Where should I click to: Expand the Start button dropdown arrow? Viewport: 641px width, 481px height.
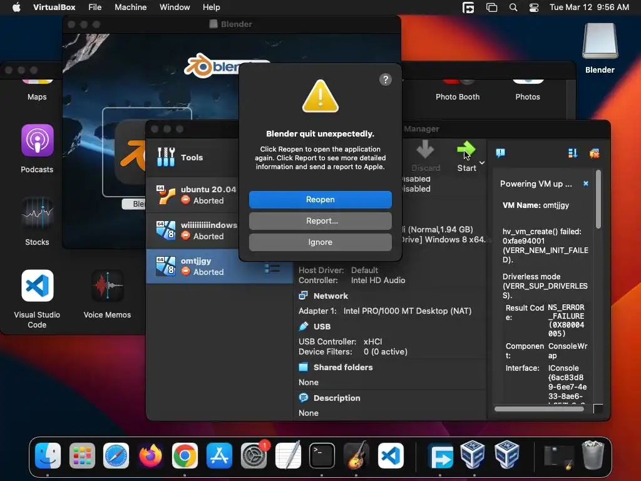(x=483, y=163)
